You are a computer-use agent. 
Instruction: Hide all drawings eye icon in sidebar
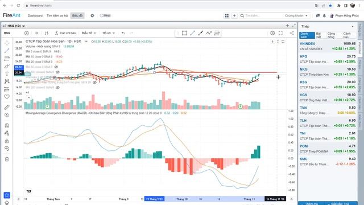point(7,148)
